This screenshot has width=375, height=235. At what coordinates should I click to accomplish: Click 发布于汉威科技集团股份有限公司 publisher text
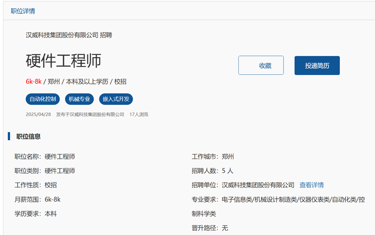(x=90, y=114)
